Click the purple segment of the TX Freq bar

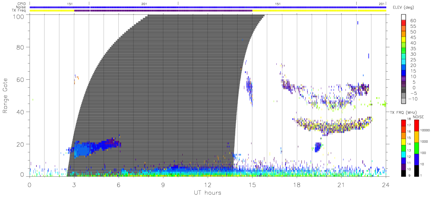click(x=163, y=11)
